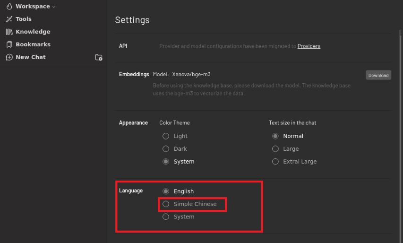Image resolution: width=403 pixels, height=243 pixels.
Task: Select System under Language
Action: [166, 217]
